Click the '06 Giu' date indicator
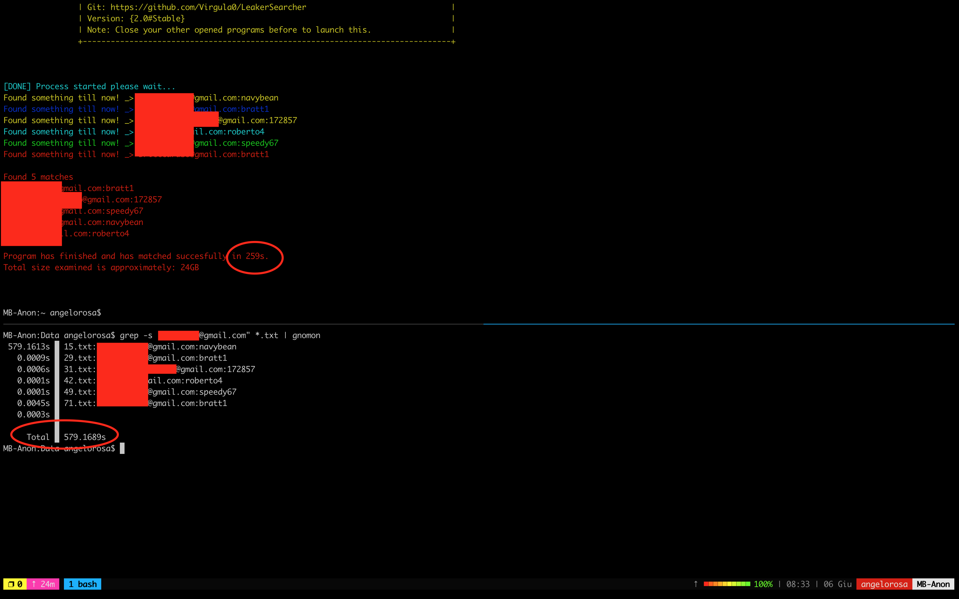 [x=837, y=584]
